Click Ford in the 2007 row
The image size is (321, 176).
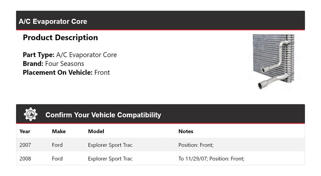click(57, 145)
